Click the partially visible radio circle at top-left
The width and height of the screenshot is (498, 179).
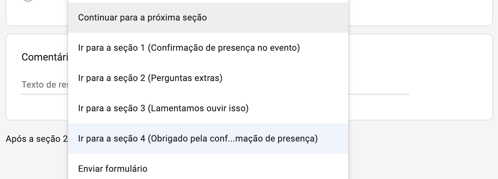[x=28, y=1]
